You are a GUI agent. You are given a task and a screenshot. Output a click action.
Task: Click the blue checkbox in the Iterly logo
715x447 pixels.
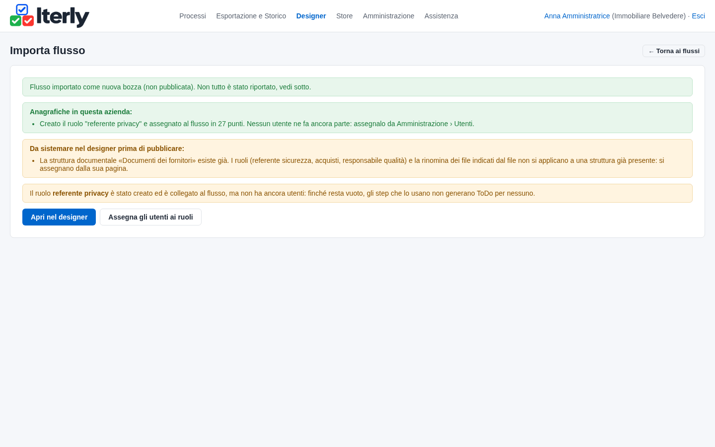point(22,9)
